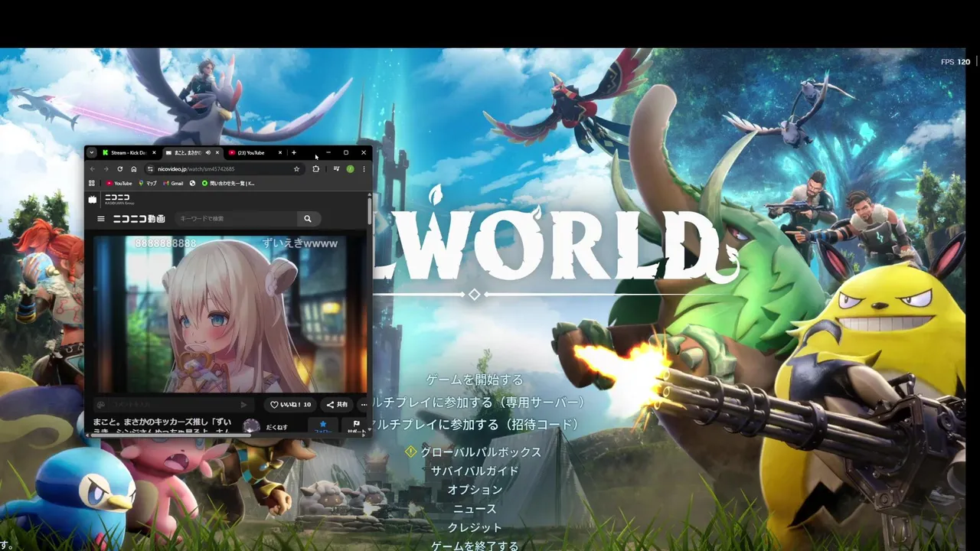980x551 pixels.
Task: Select join multiplayer (専用サーバー) option
Action: [479, 402]
